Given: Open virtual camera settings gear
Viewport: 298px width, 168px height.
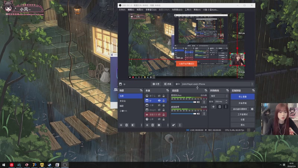Looking at the screenshot, I should pos(252,109).
